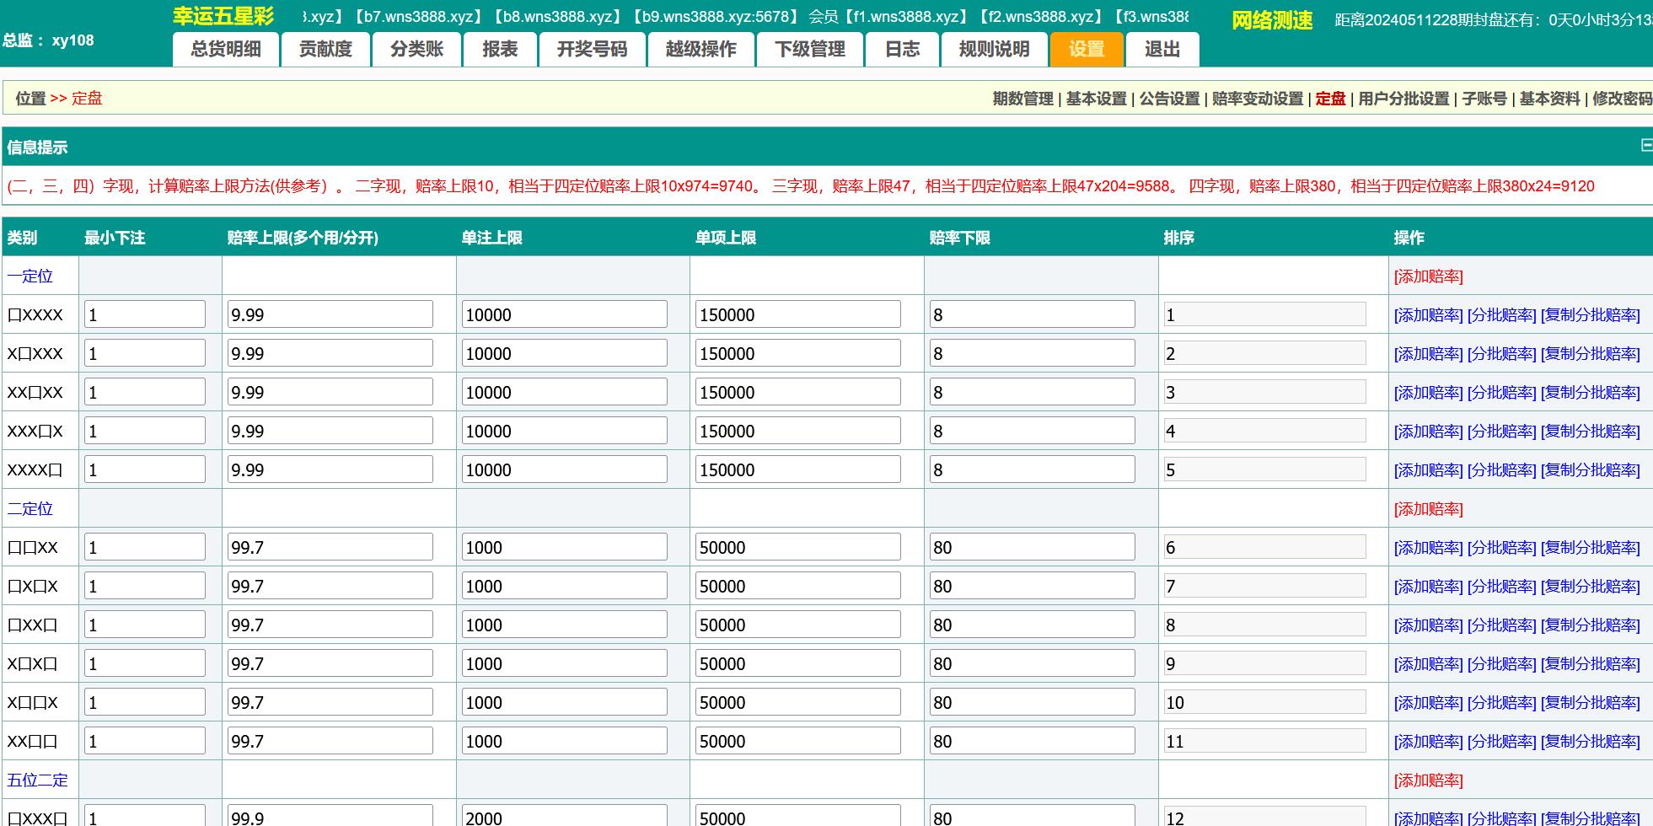The width and height of the screenshot is (1653, 826).
Task: Click 添加赔率 in the 二定位 header row
Action: pyautogui.click(x=1428, y=509)
